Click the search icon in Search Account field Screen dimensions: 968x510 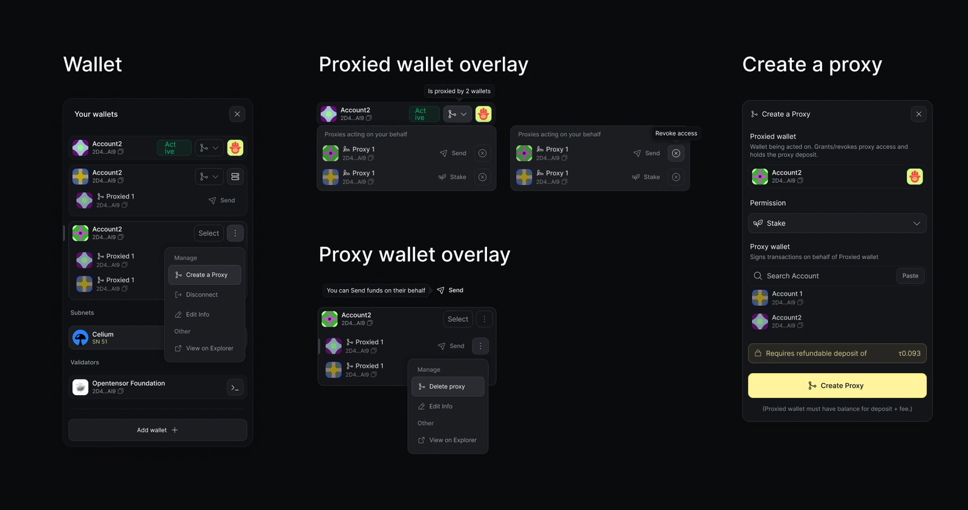757,276
